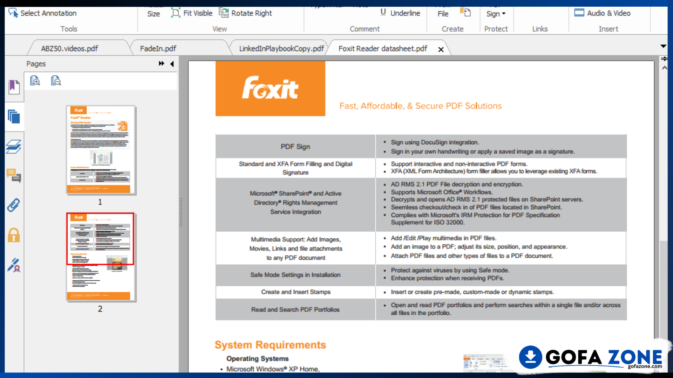Screen dimensions: 673x378
Task: Click 'System Requirements' heading text
Action: click(270, 345)
